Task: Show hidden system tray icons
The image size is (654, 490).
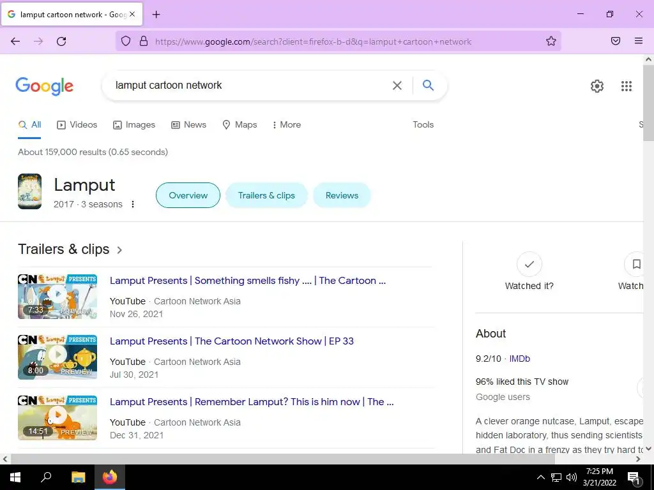Action: 540,477
